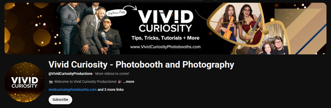The width and height of the screenshot is (331, 108).
Task: Click the curved white arrow in the banner
Action: click(x=132, y=7)
